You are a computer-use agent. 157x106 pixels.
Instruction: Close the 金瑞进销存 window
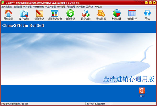(154, 3)
